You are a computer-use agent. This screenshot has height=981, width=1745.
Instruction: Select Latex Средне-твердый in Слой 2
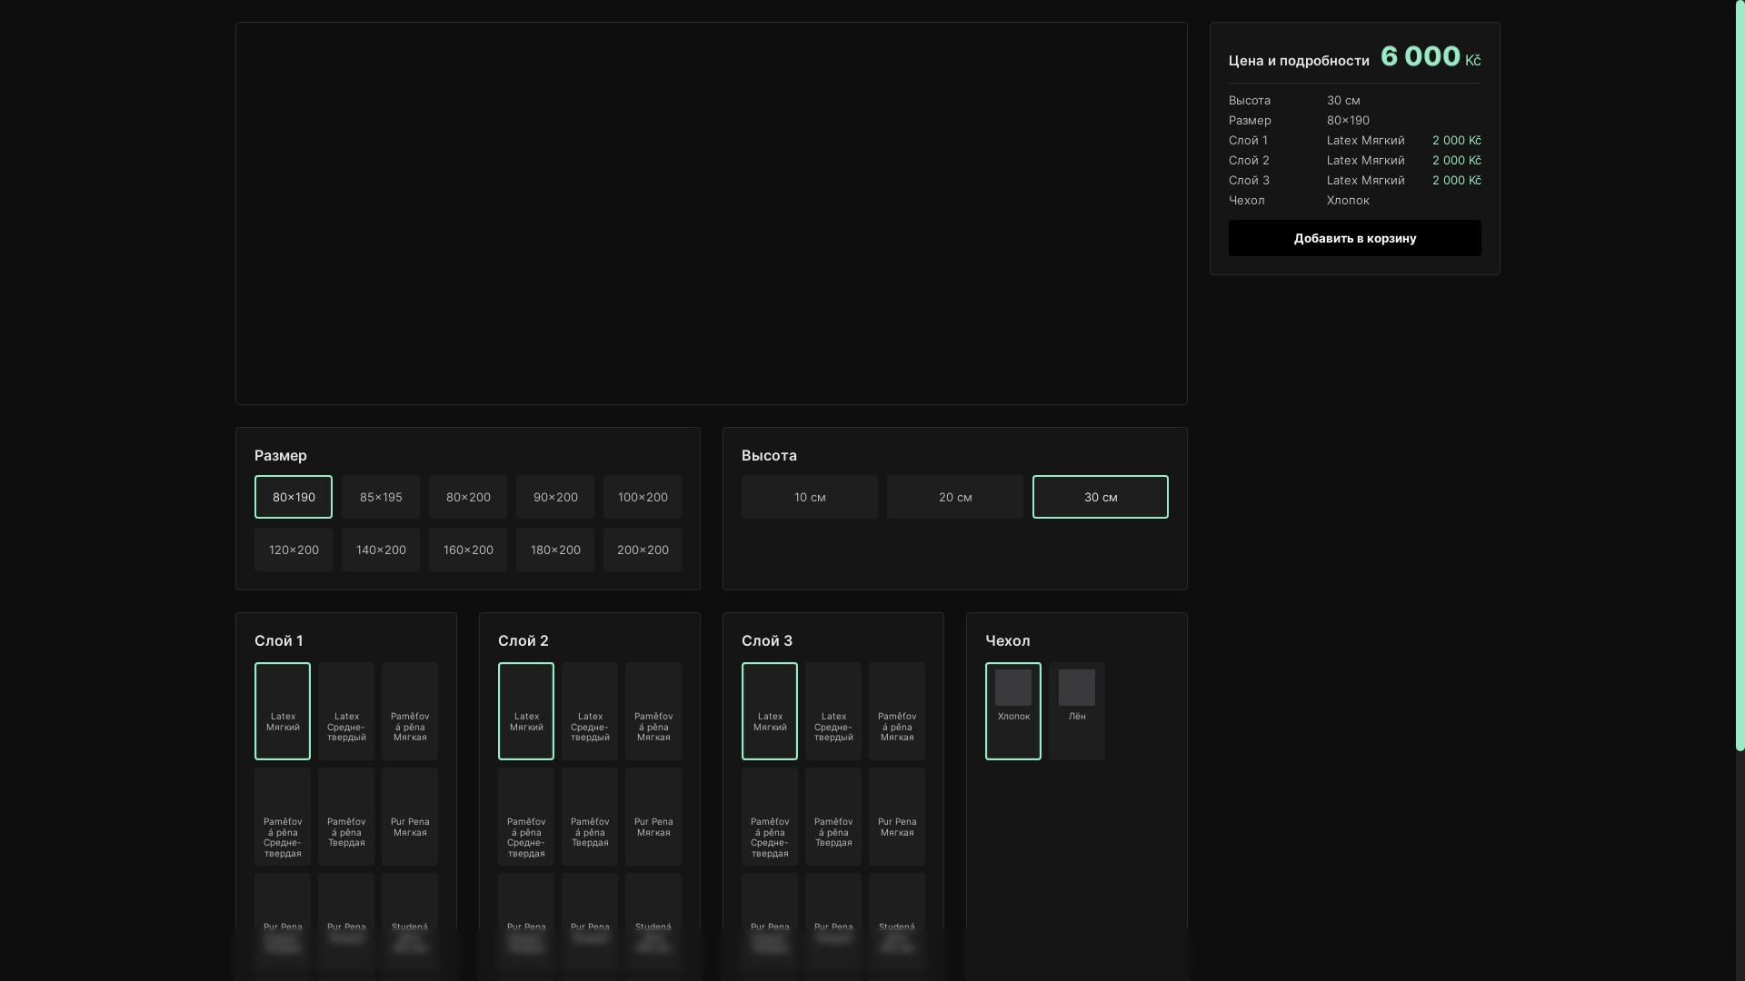590,711
